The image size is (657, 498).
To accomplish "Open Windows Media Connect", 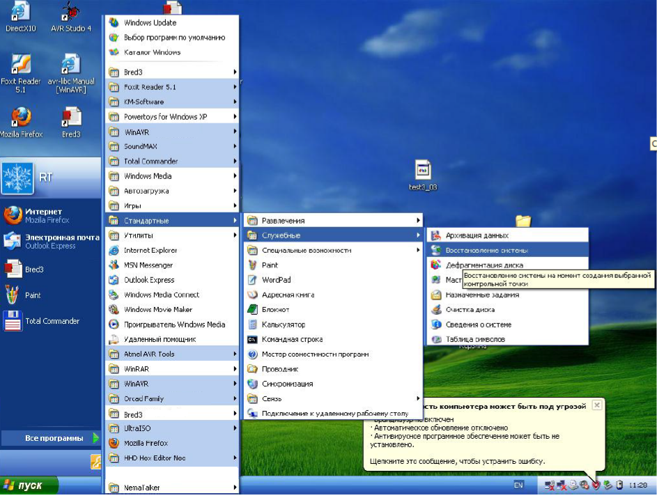I will tap(172, 295).
